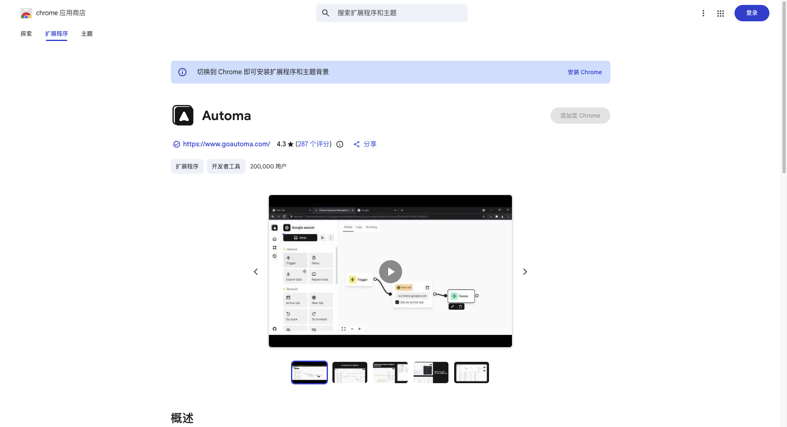Click the 200,000 用户 user count text

coord(268,166)
